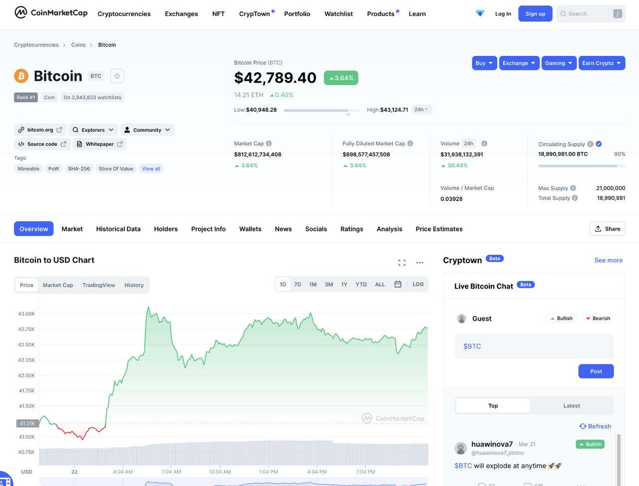Open Volume info icon

coord(484,143)
